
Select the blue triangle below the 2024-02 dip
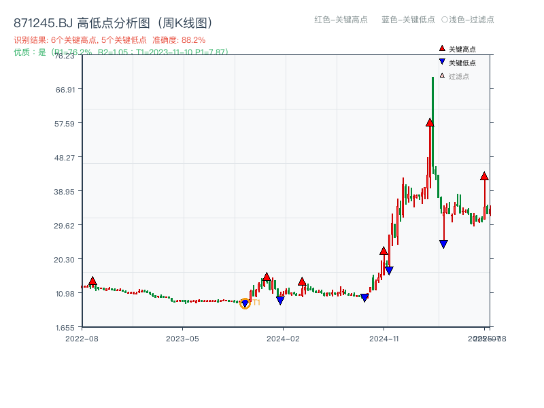281,300
